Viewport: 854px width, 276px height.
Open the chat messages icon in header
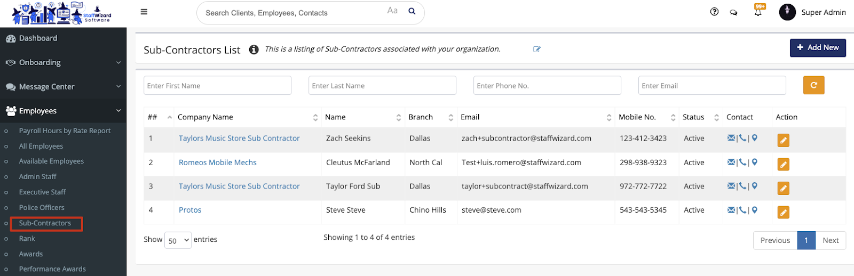(733, 12)
